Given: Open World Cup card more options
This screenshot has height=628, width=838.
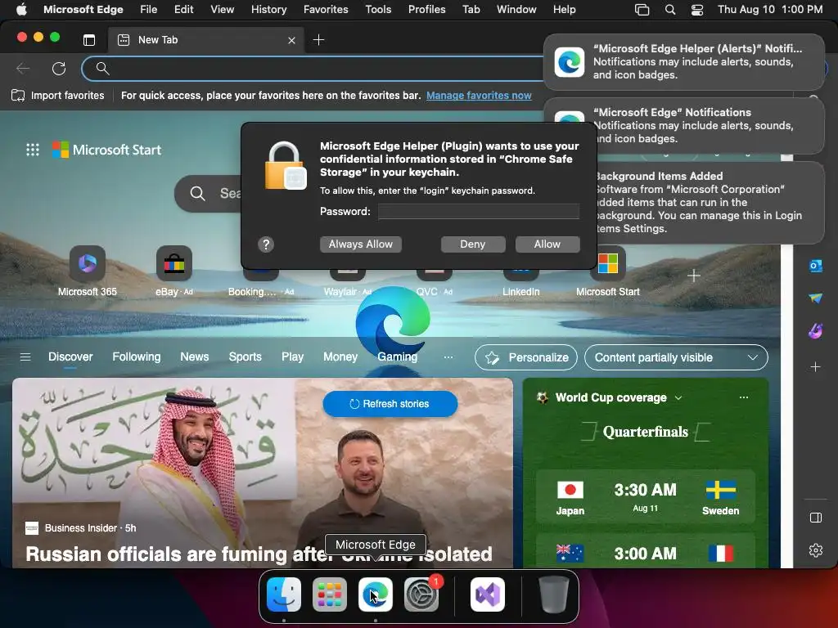Looking at the screenshot, I should tap(743, 397).
